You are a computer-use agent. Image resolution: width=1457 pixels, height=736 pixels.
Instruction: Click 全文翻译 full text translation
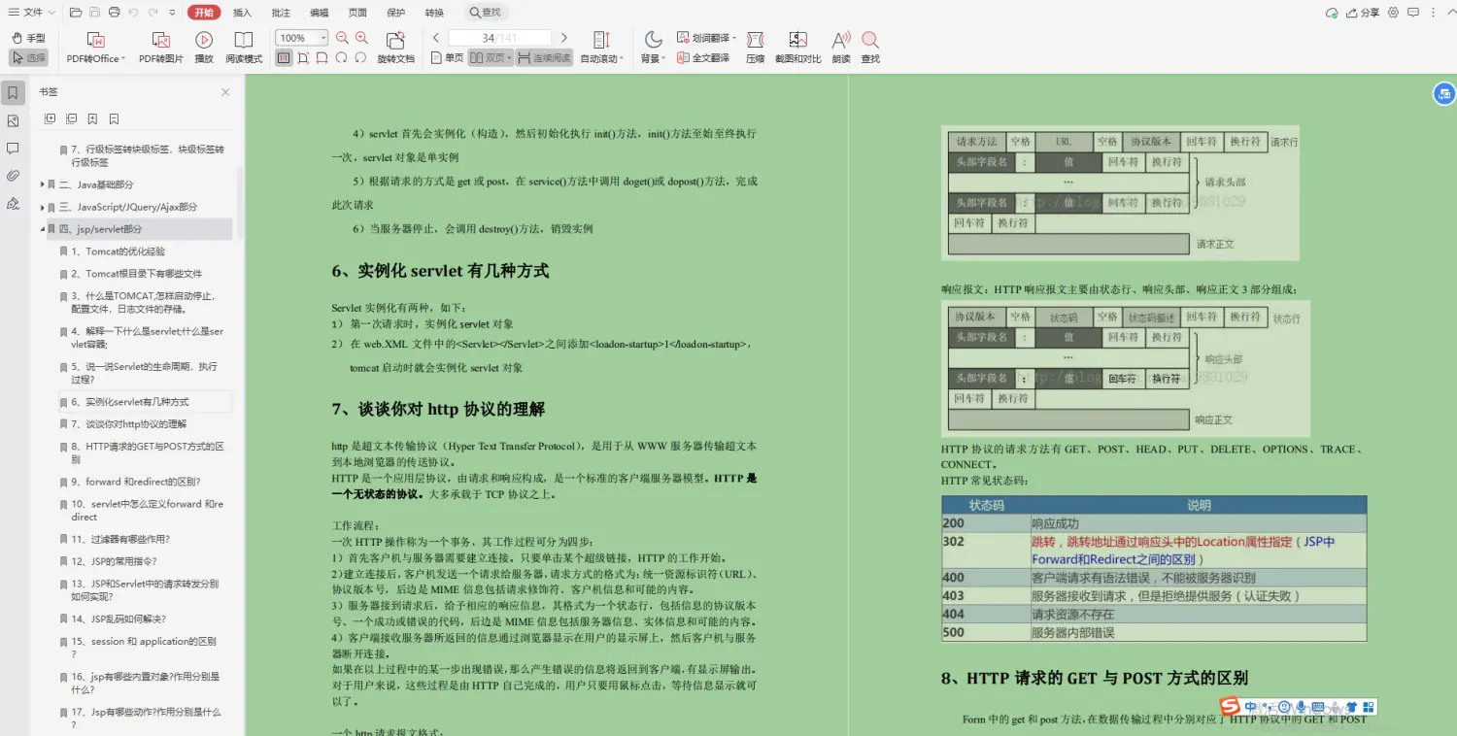703,58
